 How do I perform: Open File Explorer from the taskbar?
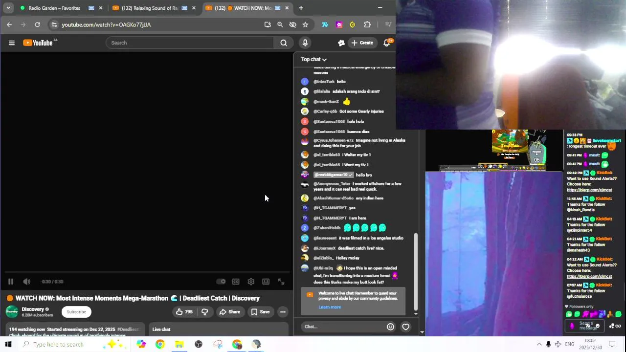tap(179, 344)
